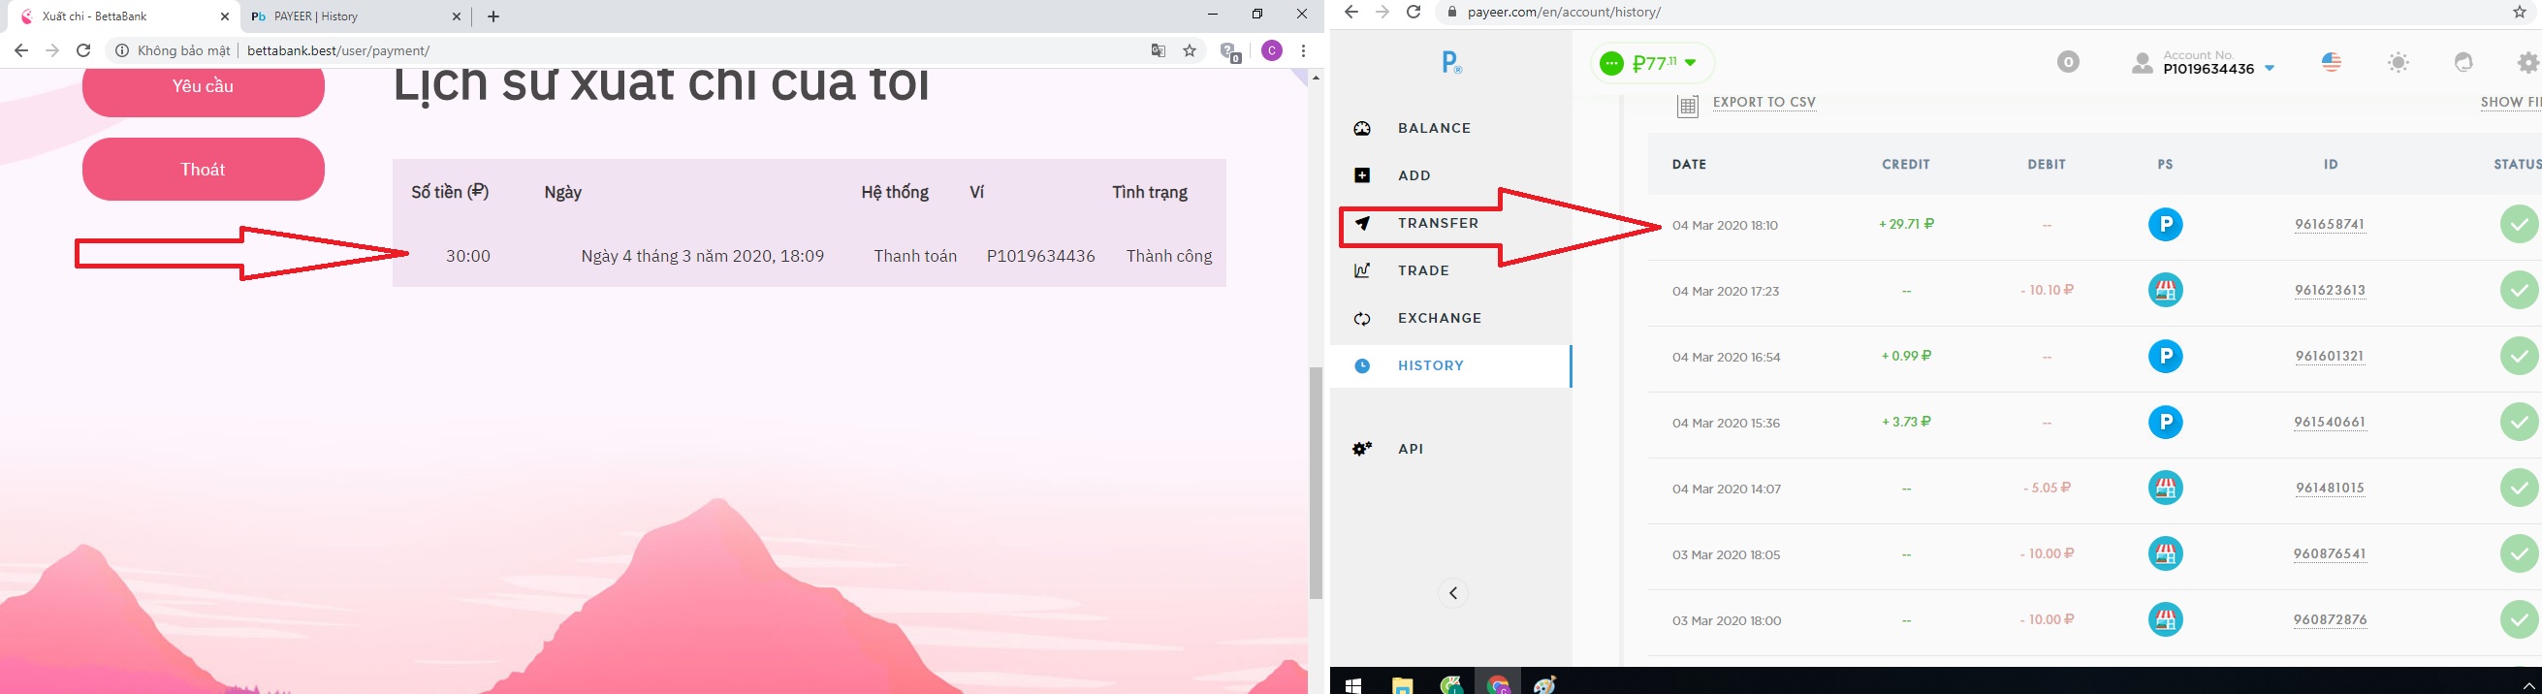Viewport: 2542px width, 694px height.
Task: Click EXPORT TO CSV link
Action: click(1764, 103)
